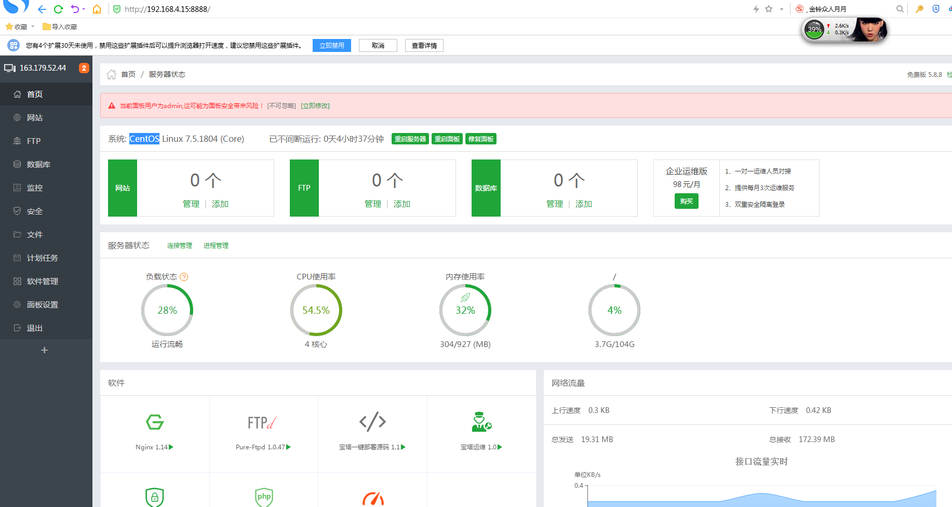Open 文件 in the left sidebar
952x507 pixels.
[x=46, y=234]
